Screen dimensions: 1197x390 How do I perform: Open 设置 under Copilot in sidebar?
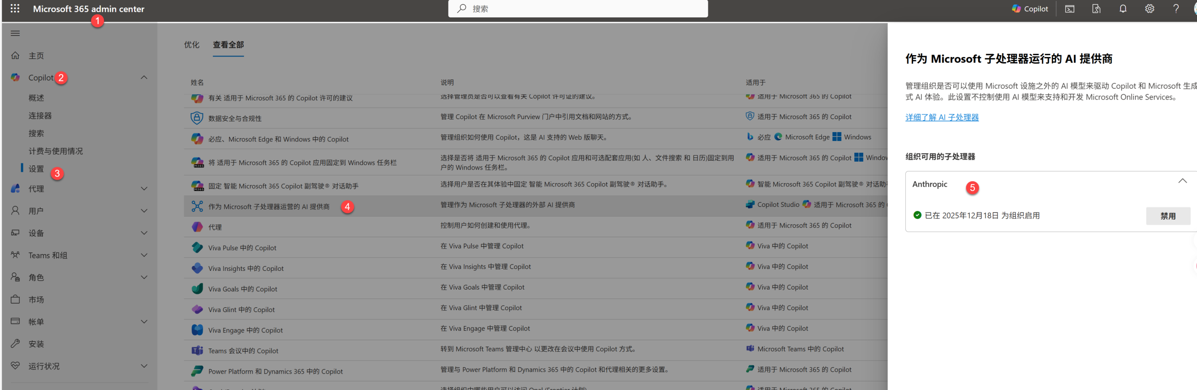click(36, 169)
